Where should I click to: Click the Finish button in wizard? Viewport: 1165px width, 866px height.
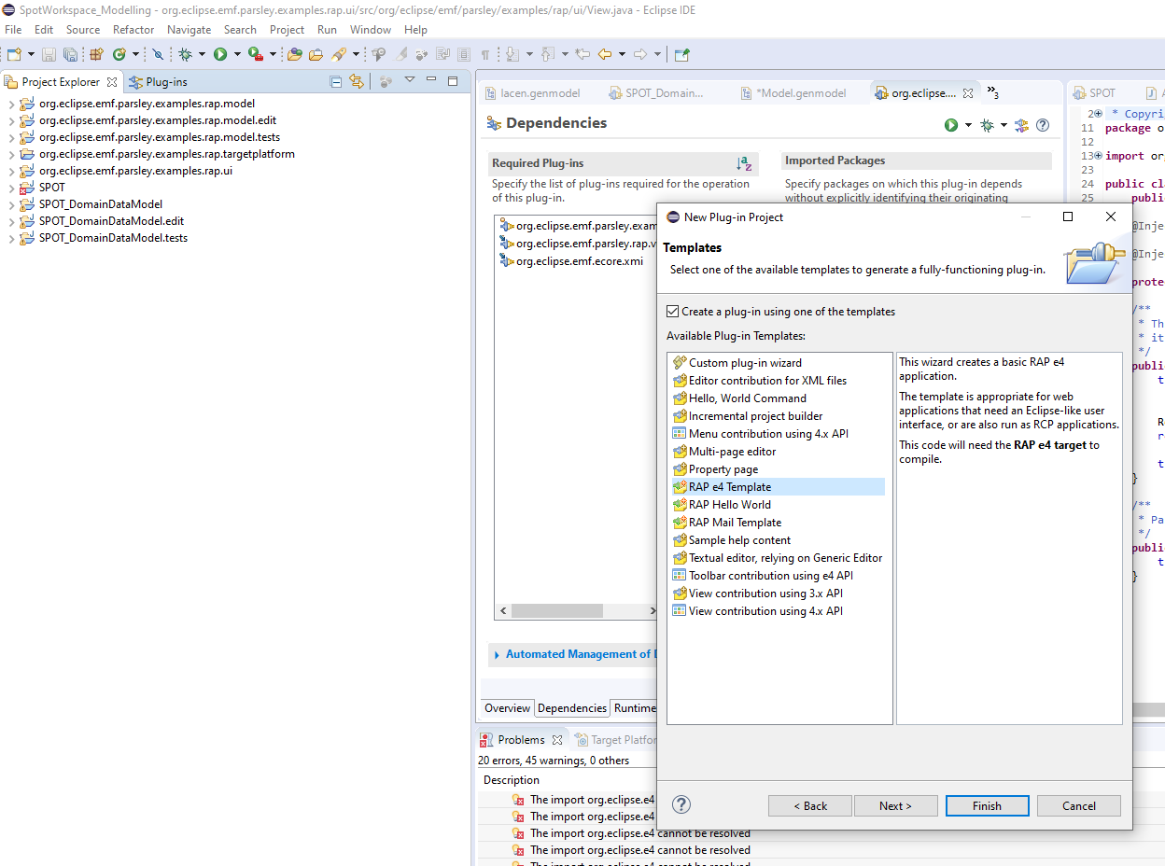pyautogui.click(x=987, y=806)
